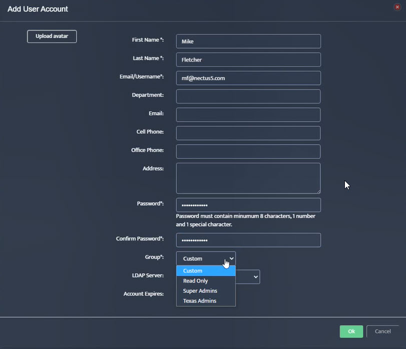This screenshot has width=406, height=349.
Task: Confirm with the green Ok button
Action: point(351,331)
